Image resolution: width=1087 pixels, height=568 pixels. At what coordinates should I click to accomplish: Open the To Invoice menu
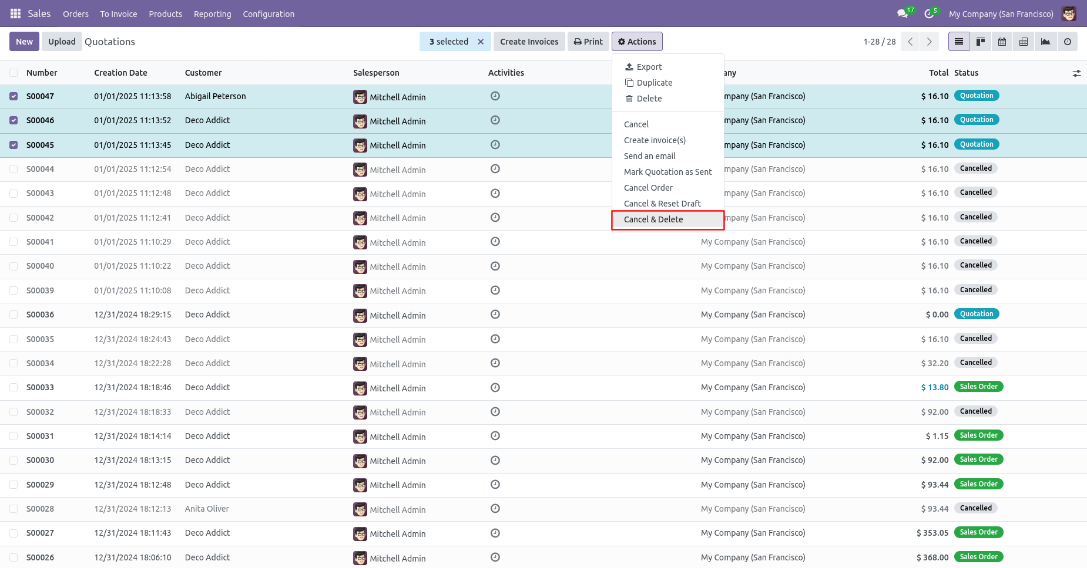click(119, 14)
